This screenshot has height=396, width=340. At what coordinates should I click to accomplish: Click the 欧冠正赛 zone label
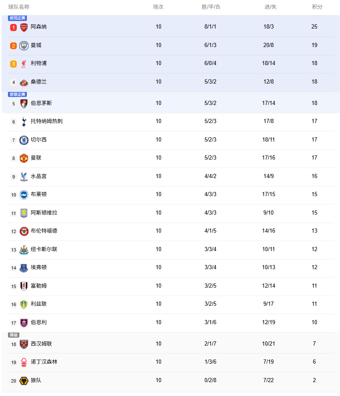click(x=17, y=18)
